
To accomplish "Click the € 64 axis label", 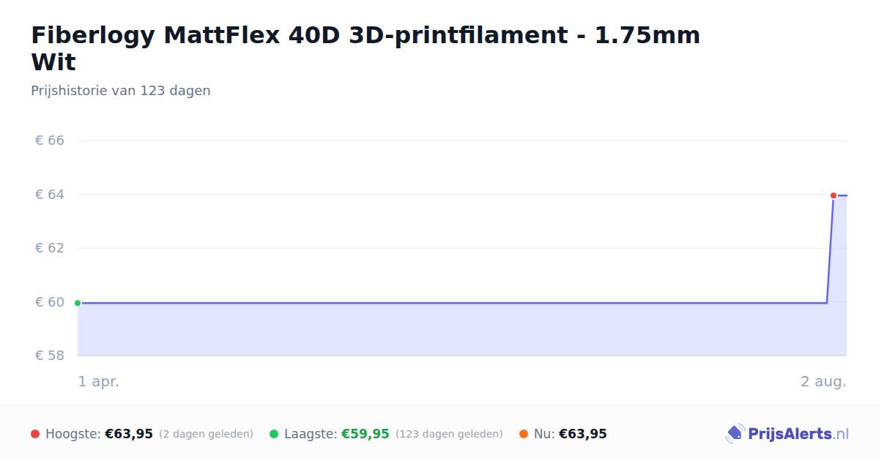I will click(50, 194).
